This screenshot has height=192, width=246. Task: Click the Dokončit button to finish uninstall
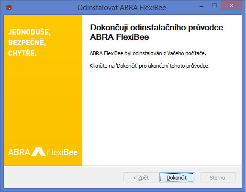click(177, 177)
